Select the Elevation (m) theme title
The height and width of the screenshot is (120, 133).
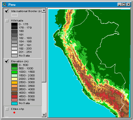coord(20,61)
